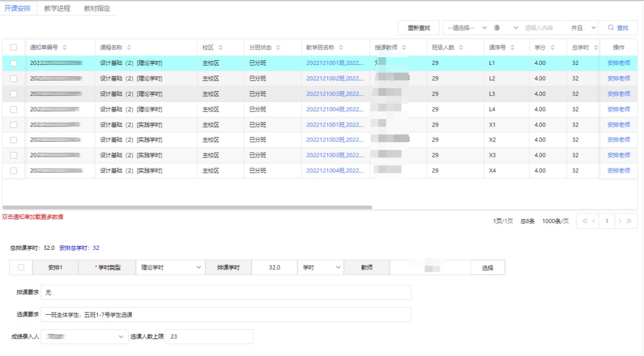The image size is (644, 356).
Task: Click 安排老师 link for row L4
Action: click(618, 110)
